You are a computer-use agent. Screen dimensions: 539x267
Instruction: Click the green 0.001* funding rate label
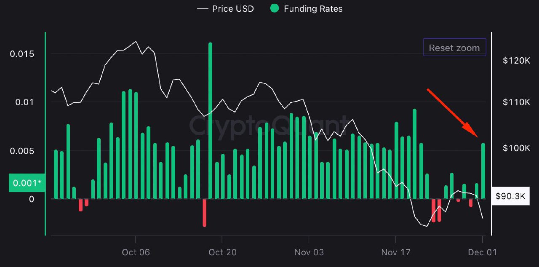(x=27, y=183)
